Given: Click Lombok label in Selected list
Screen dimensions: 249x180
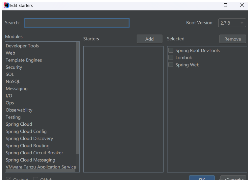Looking at the screenshot, I should coord(184,58).
